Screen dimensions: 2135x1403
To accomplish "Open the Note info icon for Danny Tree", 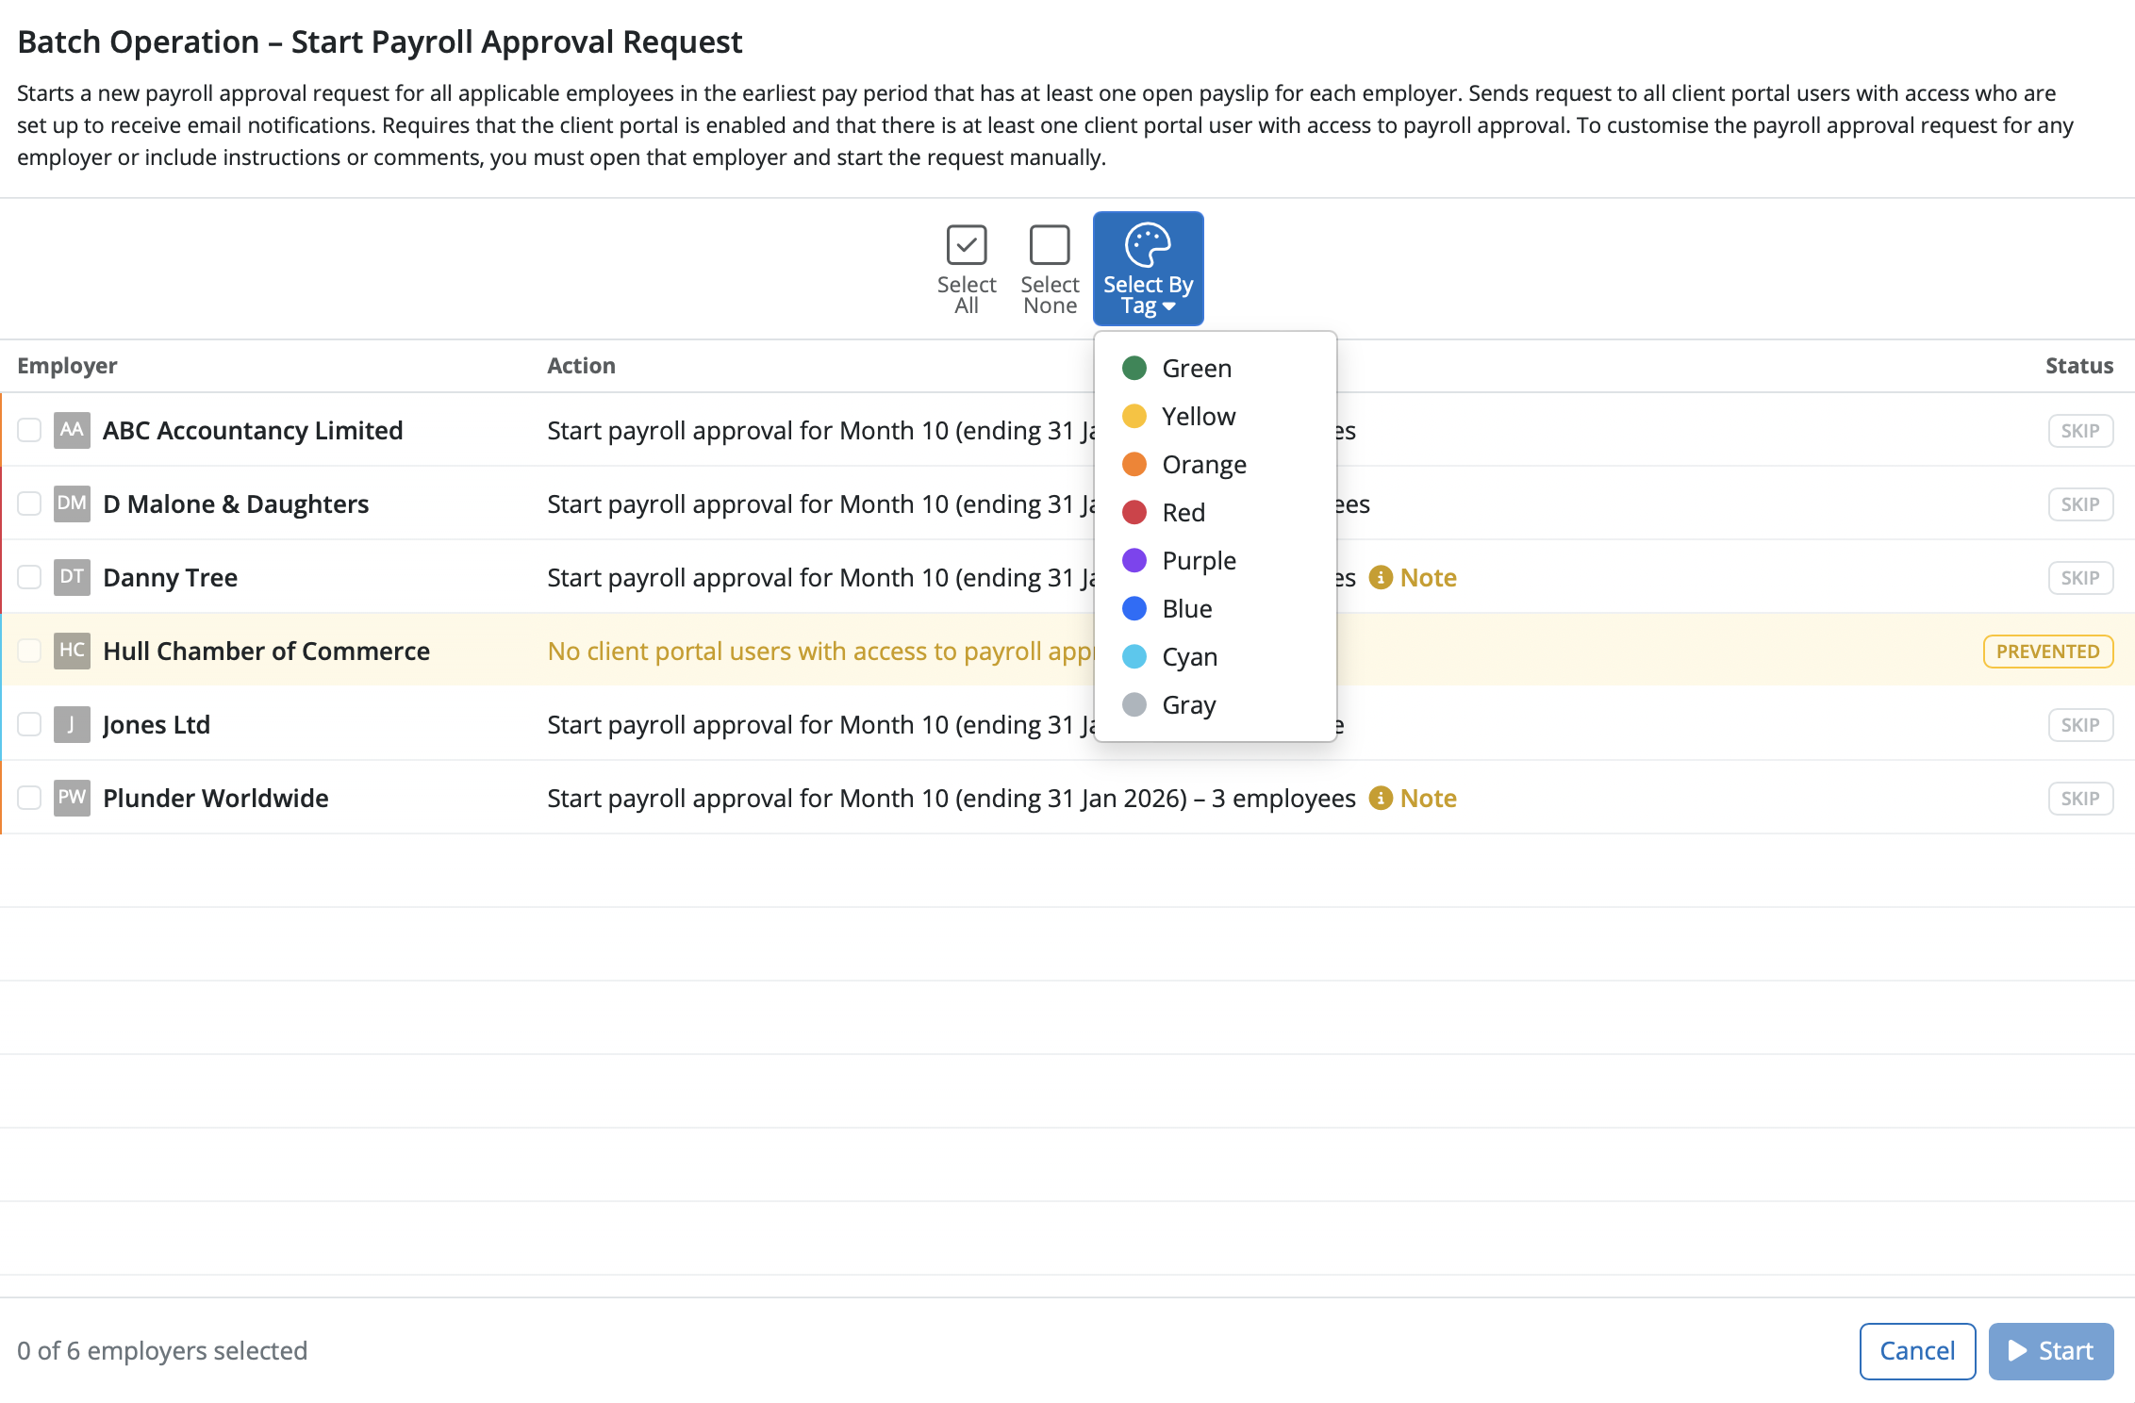I will coord(1382,577).
